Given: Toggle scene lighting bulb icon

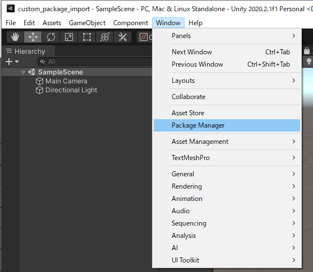Looking at the screenshot, I should [x=309, y=62].
